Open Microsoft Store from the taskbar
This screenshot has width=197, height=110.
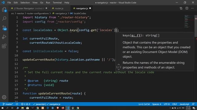pyautogui.click(x=27, y=108)
